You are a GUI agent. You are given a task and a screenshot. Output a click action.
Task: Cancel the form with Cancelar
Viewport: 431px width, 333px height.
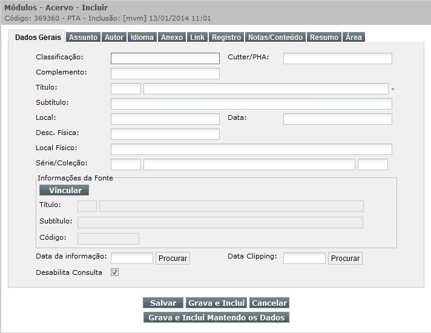coord(269,303)
